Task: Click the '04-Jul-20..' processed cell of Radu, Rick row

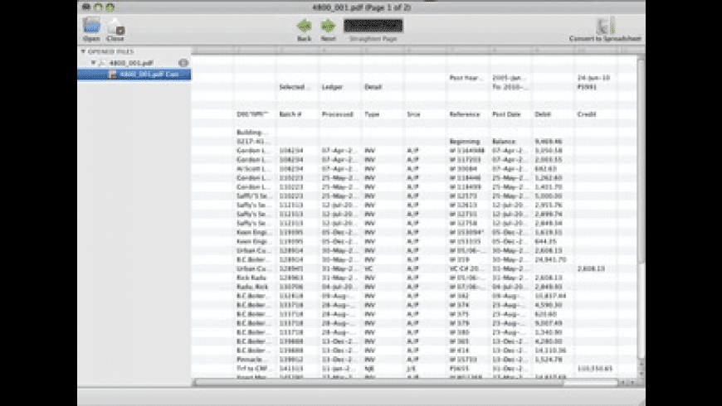Action: click(x=339, y=287)
